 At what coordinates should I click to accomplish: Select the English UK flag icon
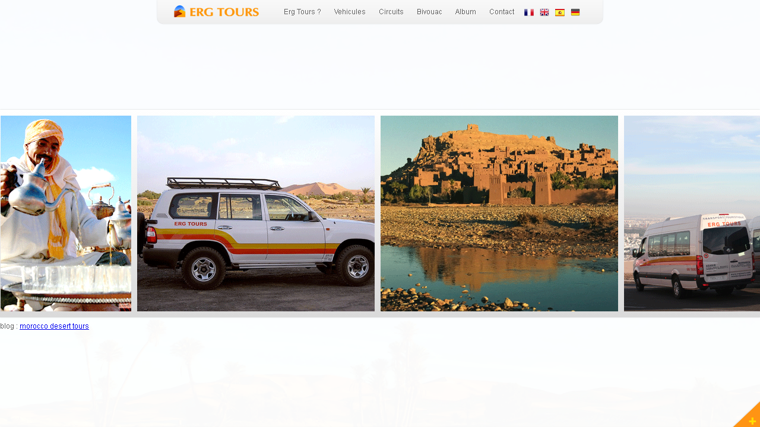coord(544,12)
